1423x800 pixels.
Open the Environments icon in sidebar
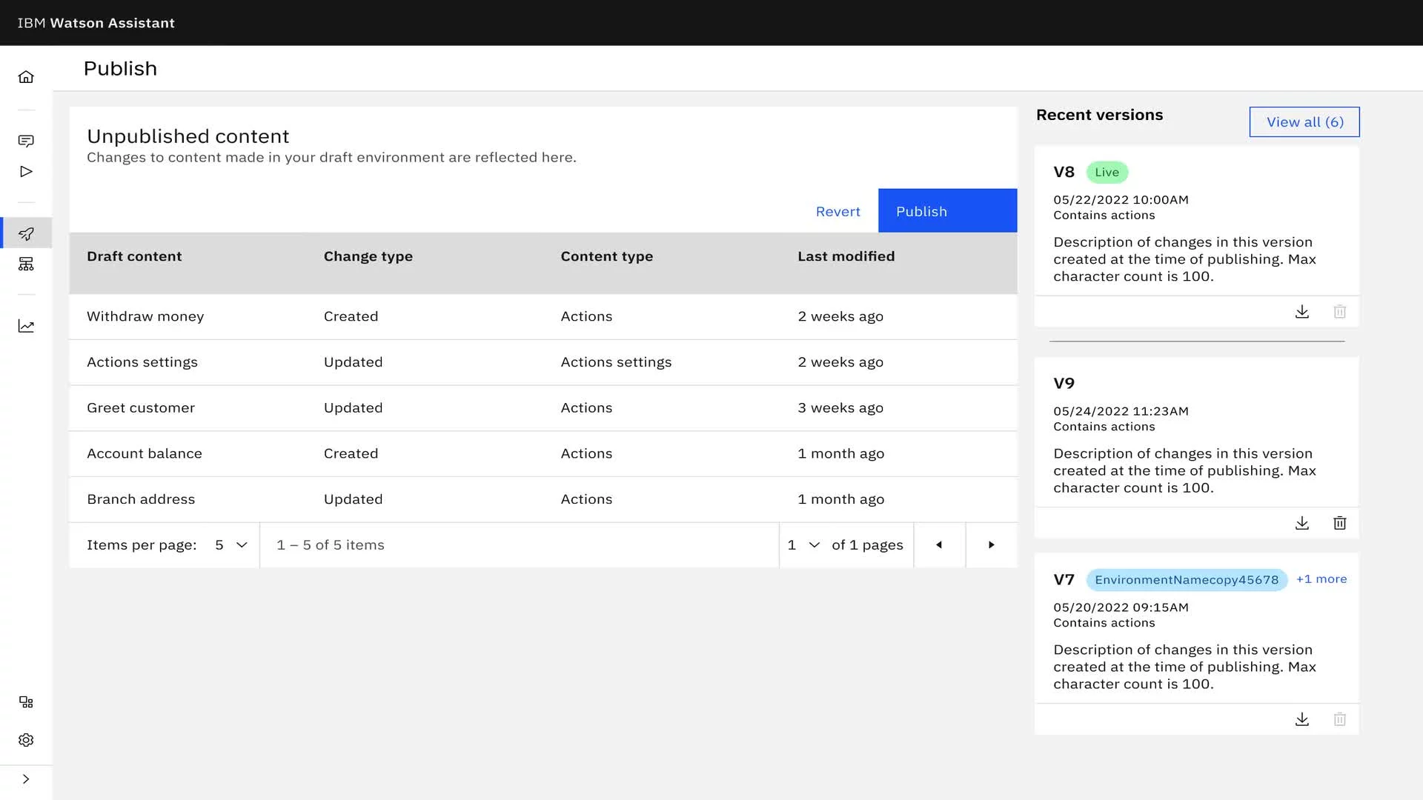click(x=26, y=264)
